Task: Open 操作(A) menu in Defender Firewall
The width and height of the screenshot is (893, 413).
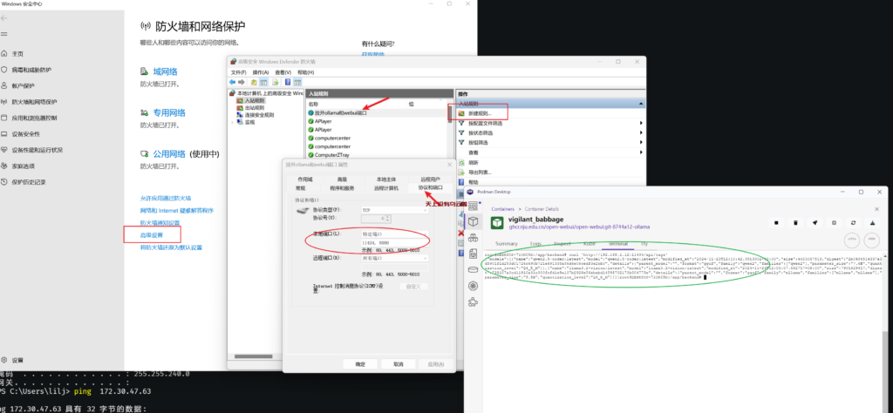Action: coord(260,72)
